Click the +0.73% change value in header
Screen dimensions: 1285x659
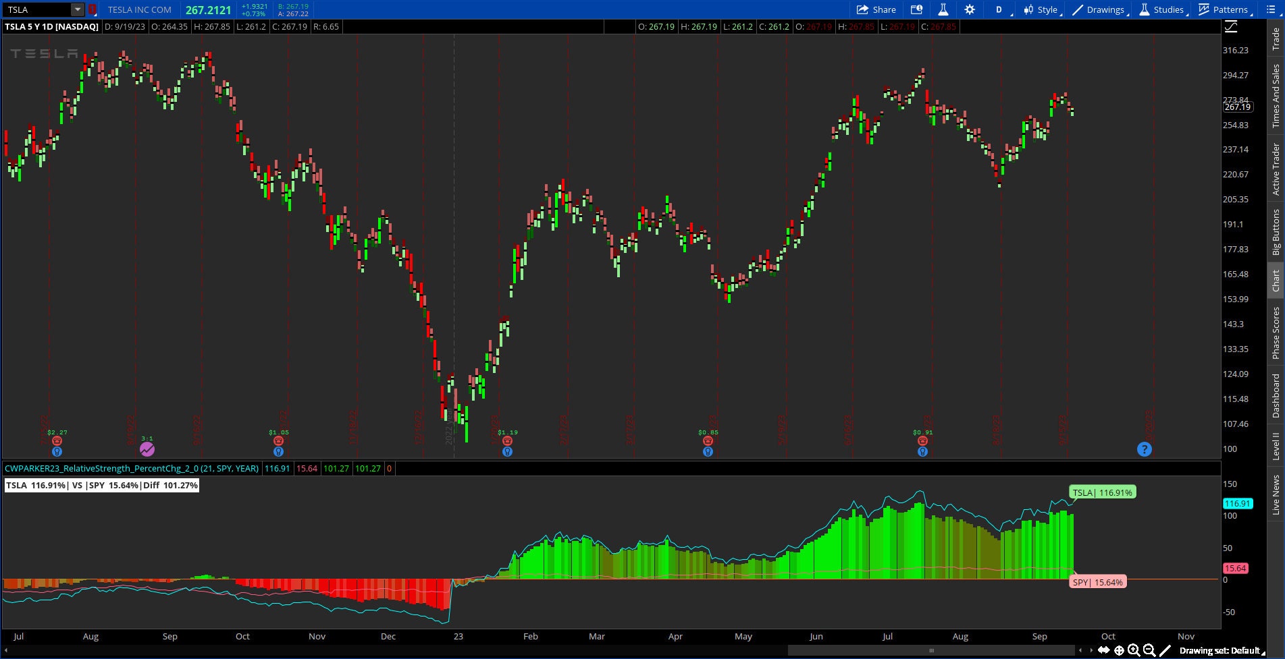pyautogui.click(x=254, y=13)
